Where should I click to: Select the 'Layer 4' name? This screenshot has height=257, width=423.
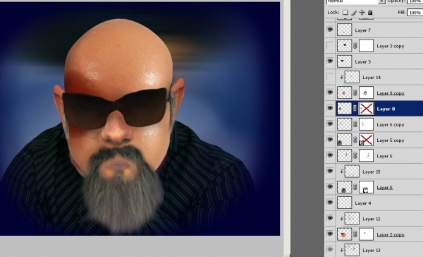(x=363, y=203)
